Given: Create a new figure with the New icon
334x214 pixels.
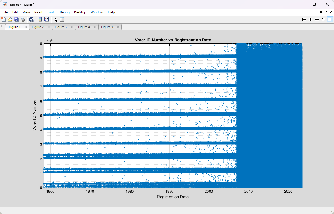Looking at the screenshot, I should (x=3, y=20).
